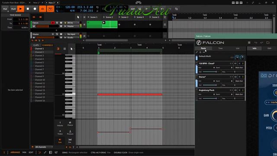
Task: Click the C3 piano key
Action: click(70, 94)
